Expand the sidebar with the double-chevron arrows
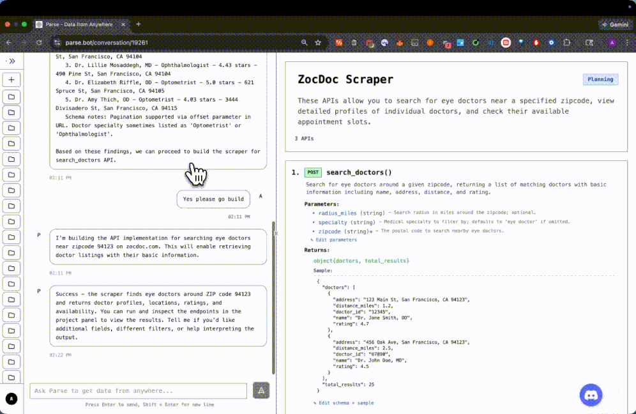Screen dimensions: 636x414 click(12, 61)
